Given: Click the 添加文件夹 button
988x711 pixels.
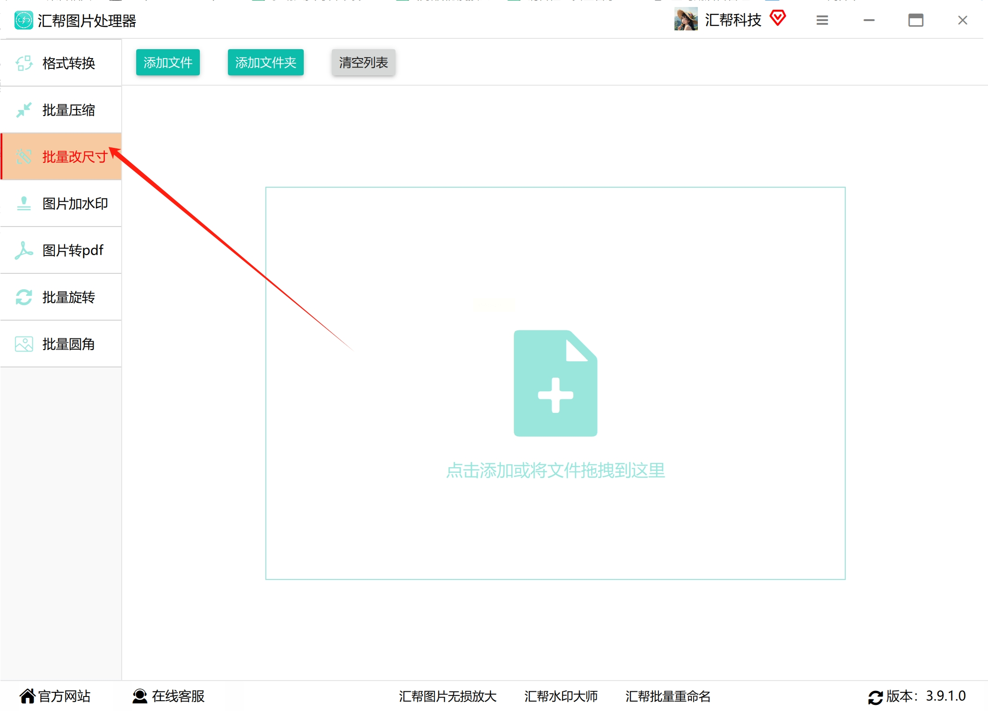Looking at the screenshot, I should [x=265, y=62].
